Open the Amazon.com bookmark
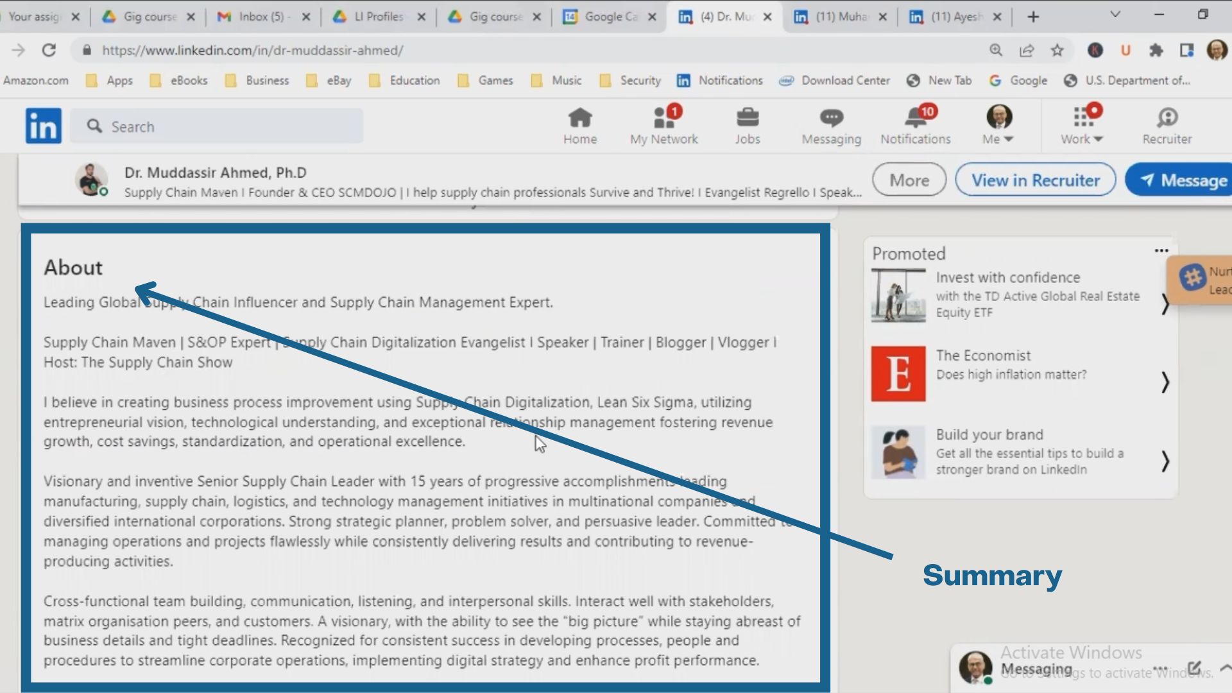This screenshot has height=693, width=1232. pyautogui.click(x=35, y=80)
